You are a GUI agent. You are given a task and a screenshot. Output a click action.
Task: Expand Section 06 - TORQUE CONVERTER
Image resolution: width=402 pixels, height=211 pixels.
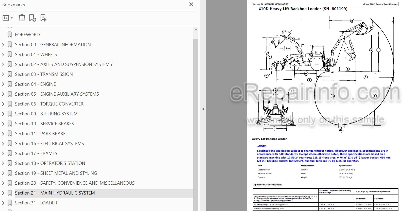coord(3,104)
